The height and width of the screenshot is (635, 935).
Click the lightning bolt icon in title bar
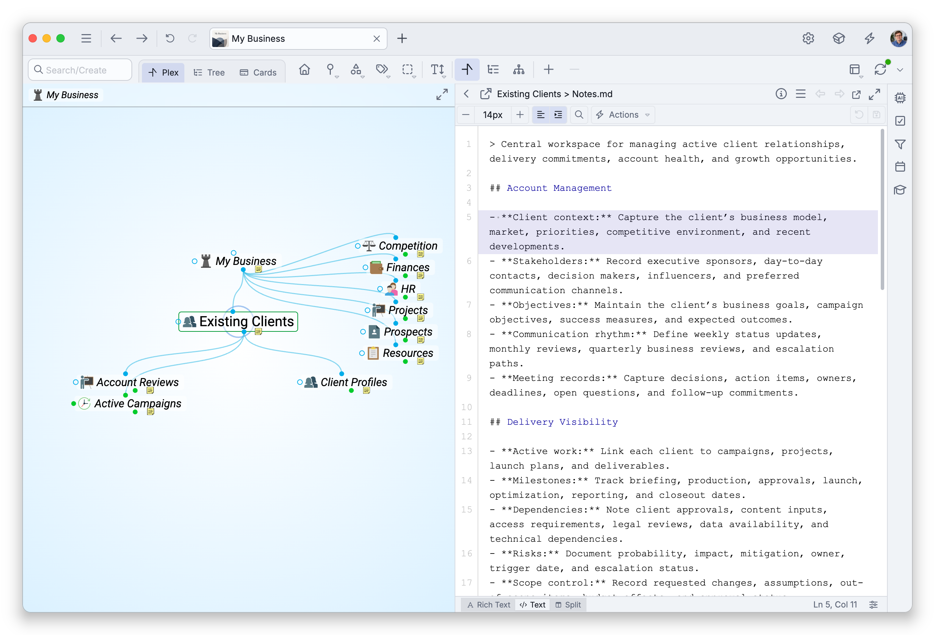pos(869,38)
